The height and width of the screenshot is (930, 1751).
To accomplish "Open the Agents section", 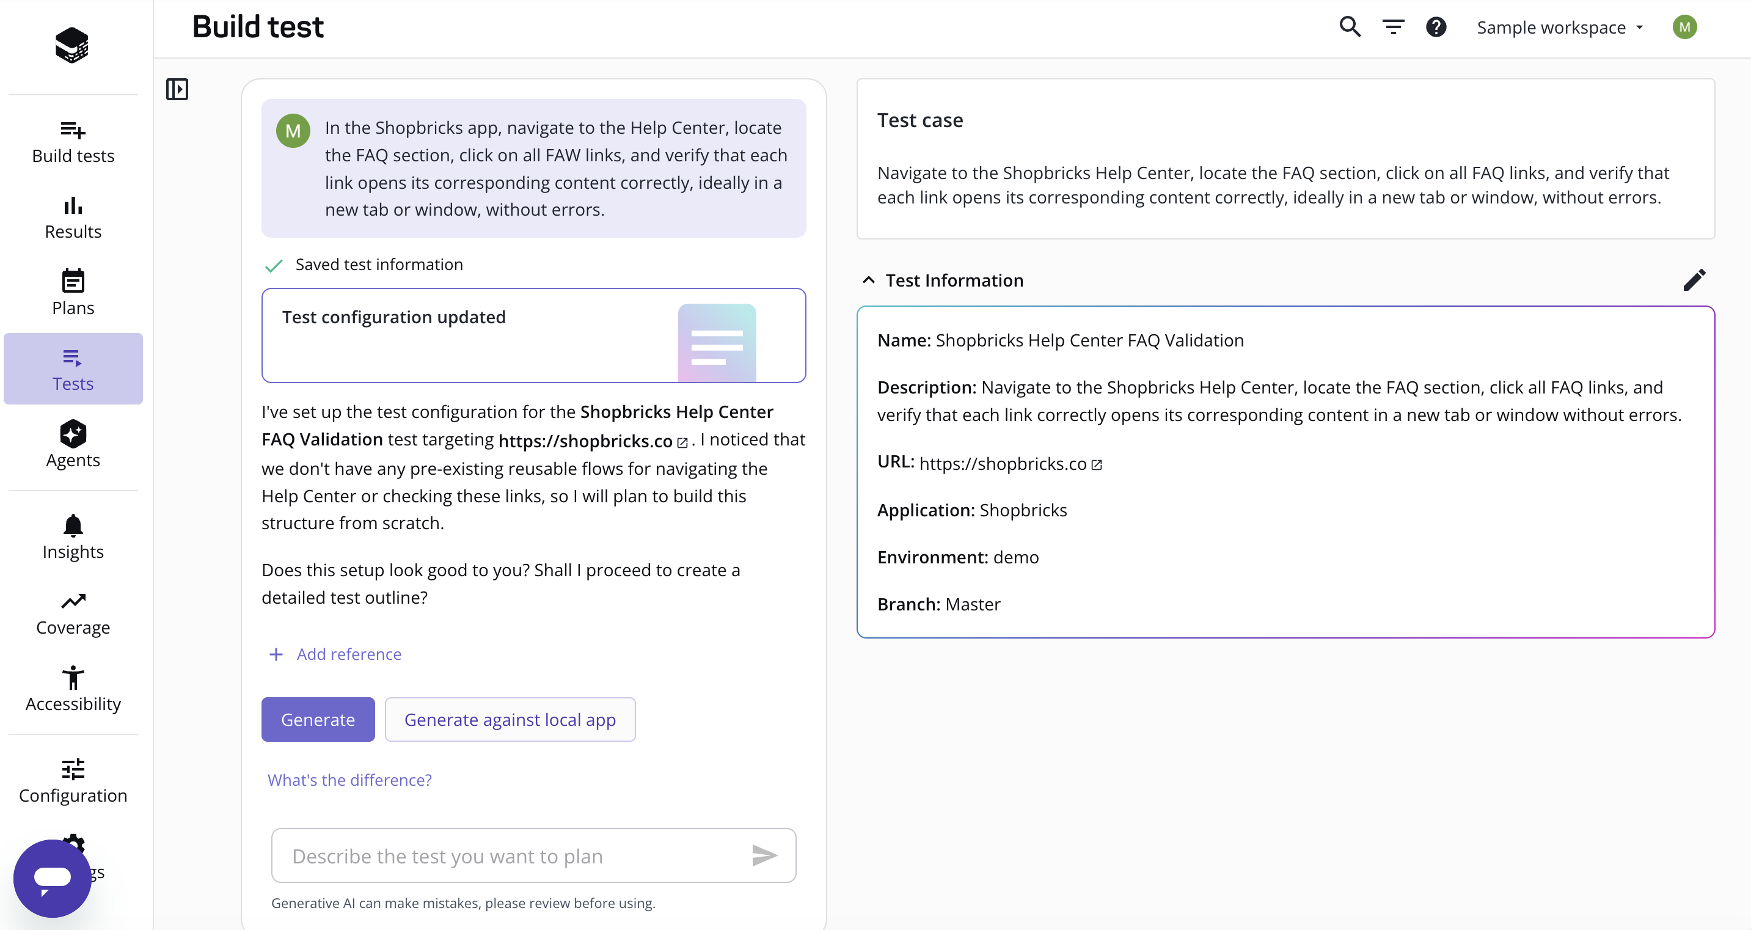I will pos(73,445).
